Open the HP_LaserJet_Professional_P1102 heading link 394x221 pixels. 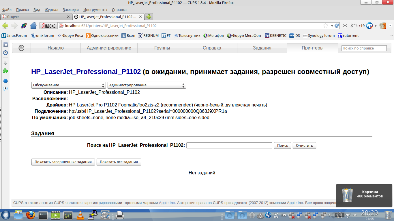coord(86,72)
